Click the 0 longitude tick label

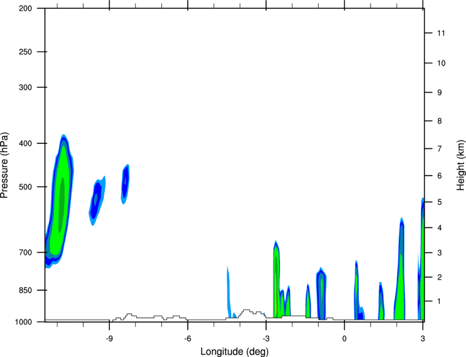click(344, 338)
